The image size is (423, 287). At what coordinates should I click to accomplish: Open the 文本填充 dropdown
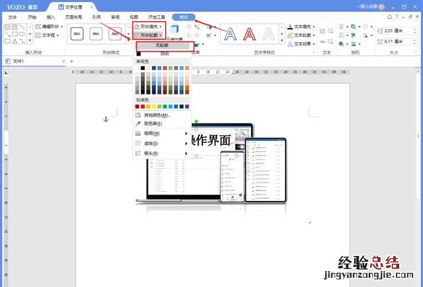(x=301, y=26)
